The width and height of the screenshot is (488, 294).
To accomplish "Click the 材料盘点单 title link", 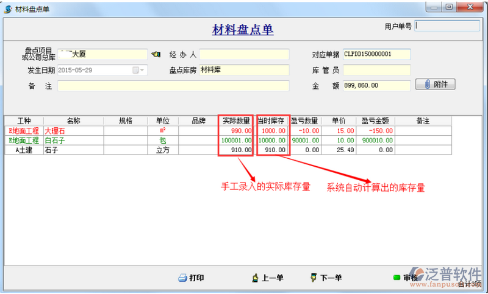I will [243, 30].
